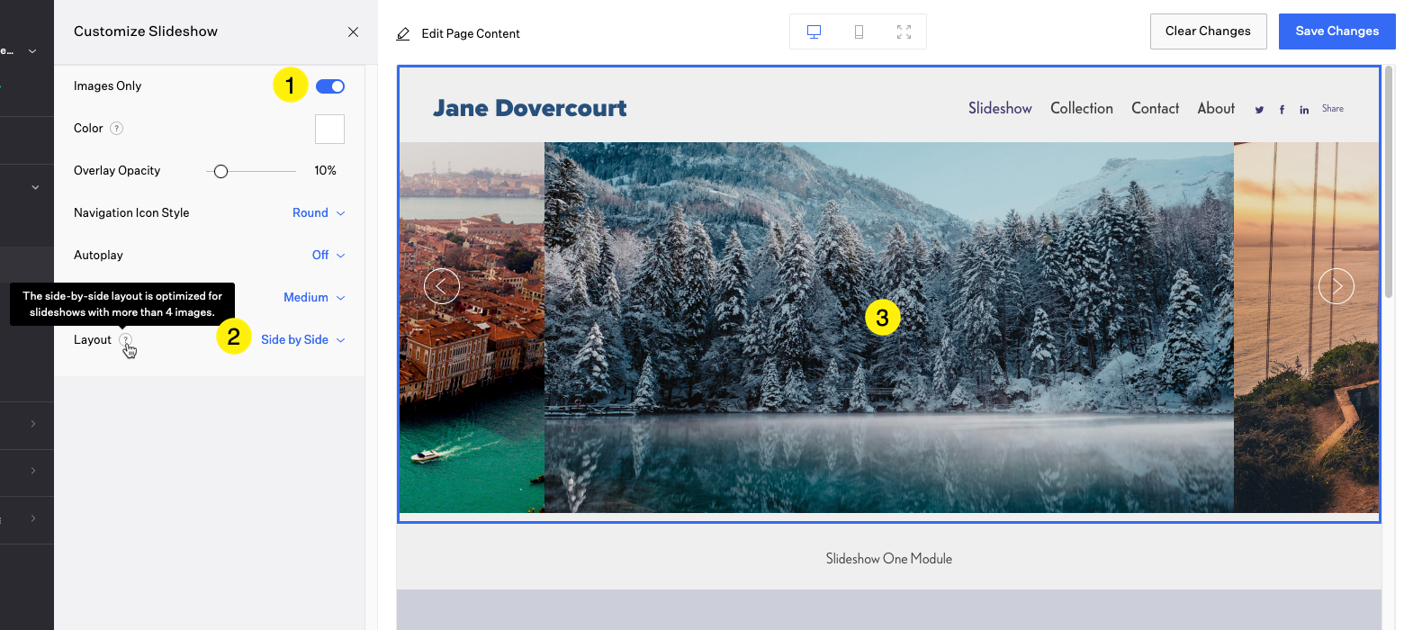Expand the Layout Side by Side dropdown
Screen dimensions: 1413x630
pos(302,340)
